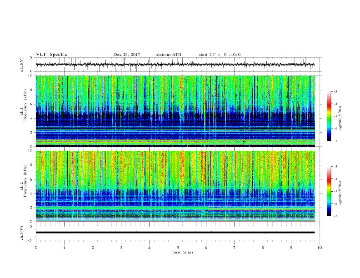Screen dimensions: 360x278
Task: Click the "-3" tick on ch.2 colorbar
Action: point(335,167)
